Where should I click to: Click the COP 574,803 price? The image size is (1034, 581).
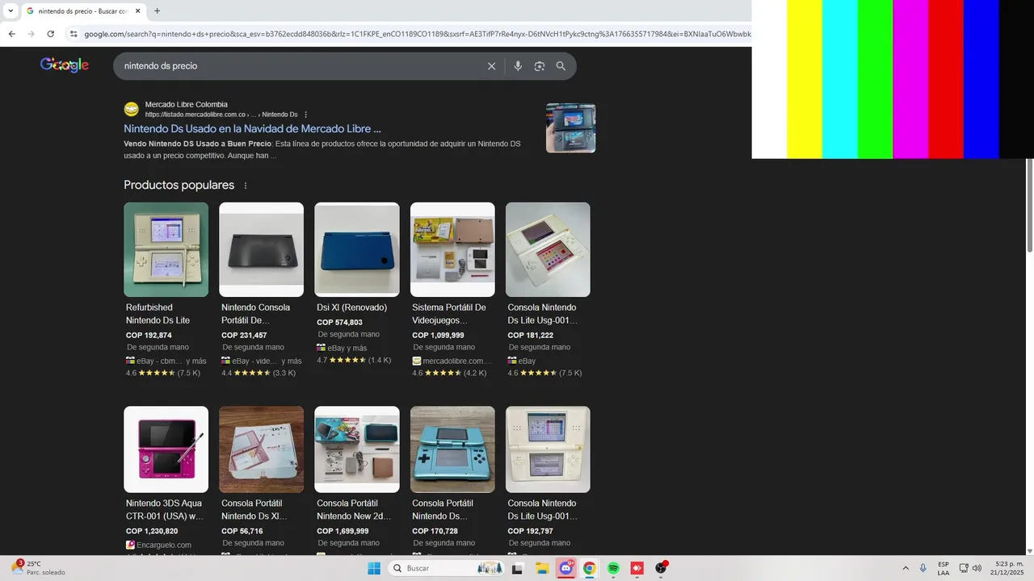click(339, 322)
